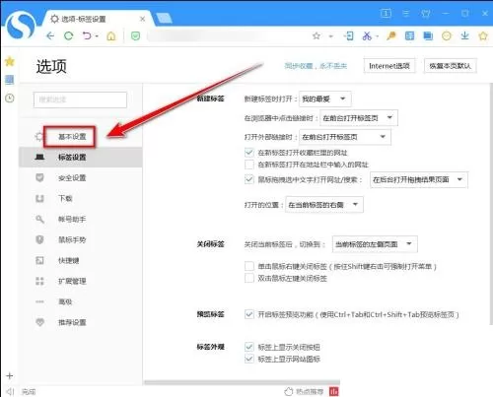Enable 双击鼠标左键关闭标签 checkbox

(x=249, y=279)
